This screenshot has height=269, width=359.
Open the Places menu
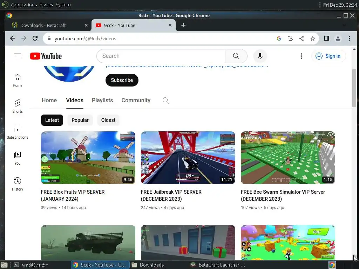[46, 5]
